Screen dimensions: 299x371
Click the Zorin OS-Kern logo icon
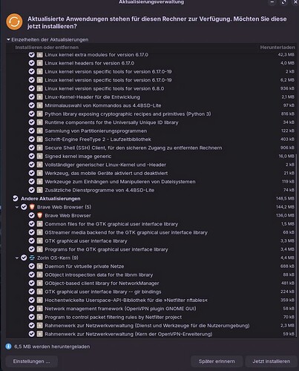(32, 257)
